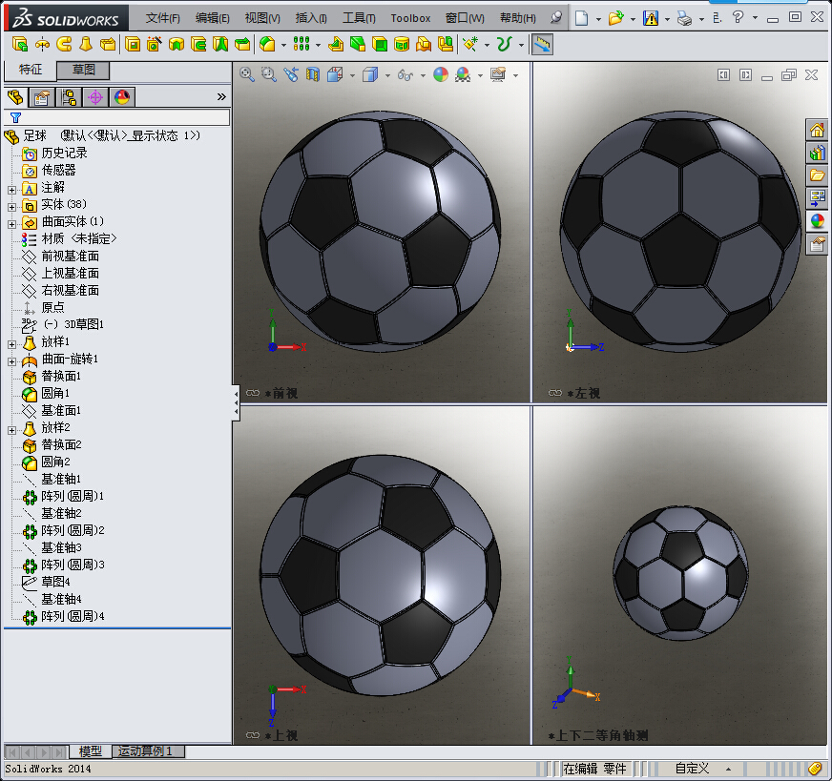This screenshot has height=781, width=832.
Task: Click the Previous View icon
Action: (291, 74)
